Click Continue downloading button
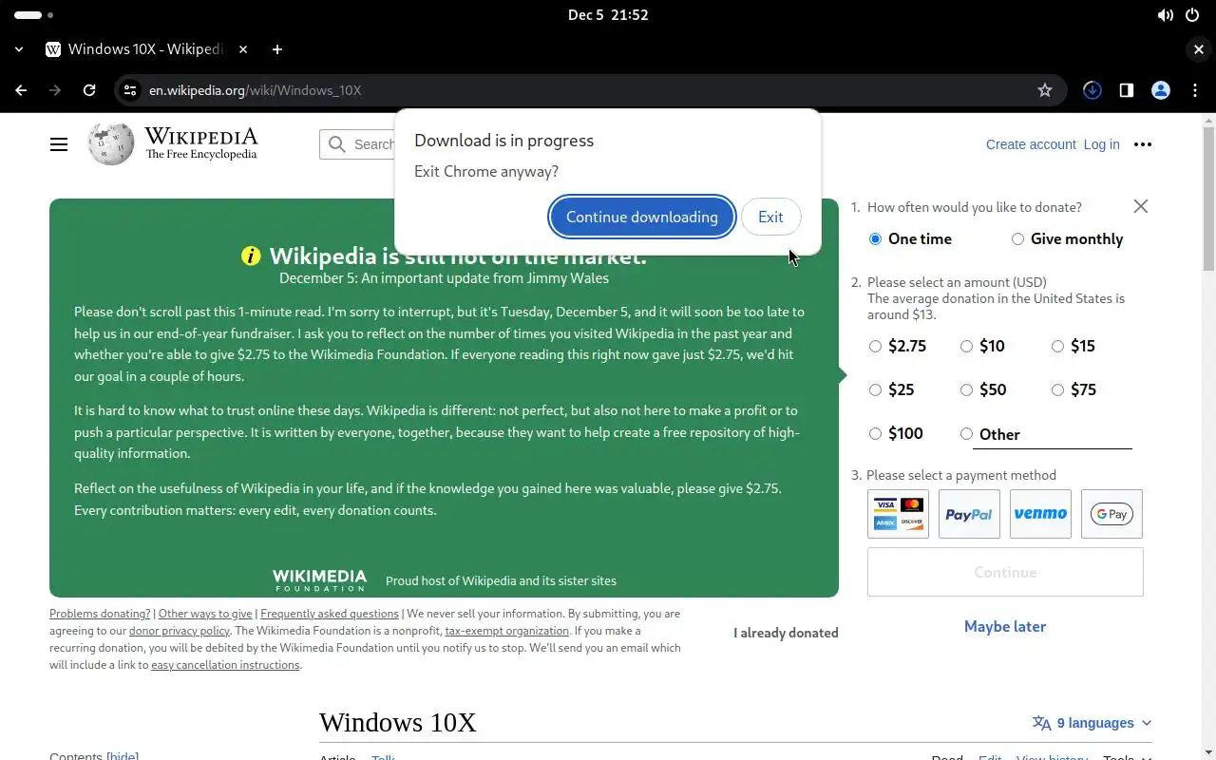This screenshot has height=760, width=1216. tap(642, 217)
